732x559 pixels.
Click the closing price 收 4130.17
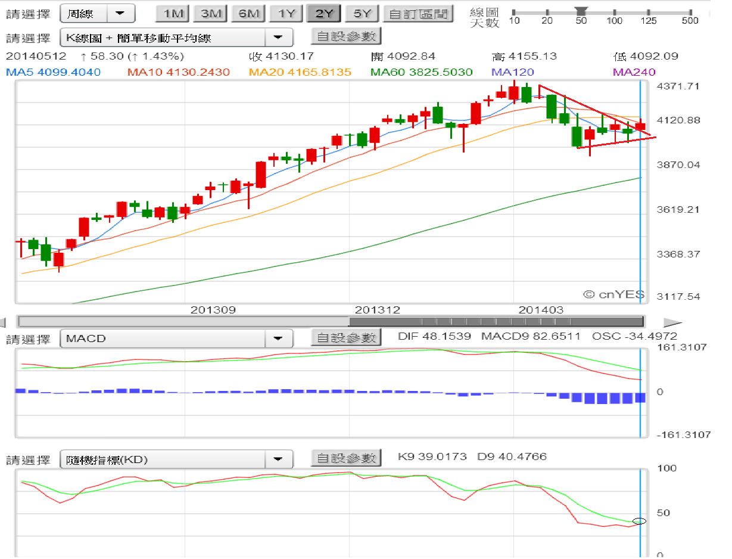pyautogui.click(x=281, y=57)
